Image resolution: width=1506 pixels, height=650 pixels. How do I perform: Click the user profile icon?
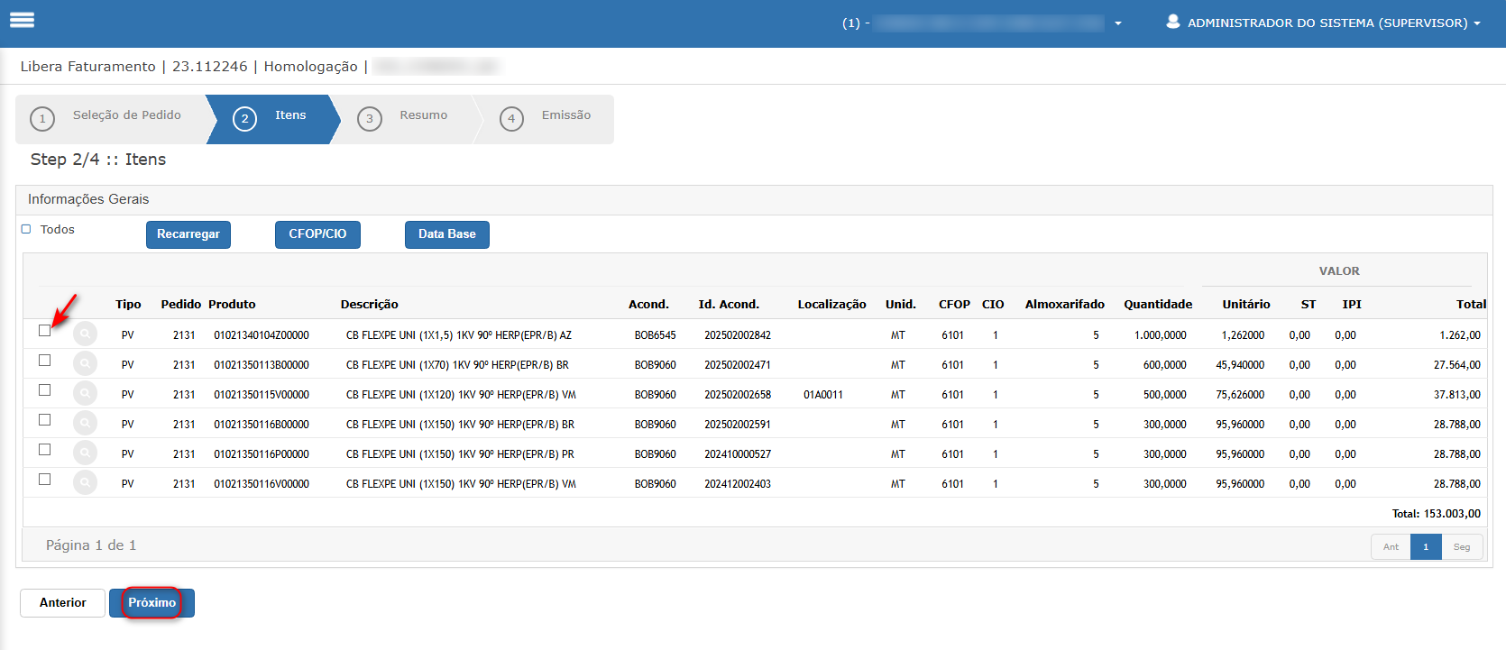tap(1172, 22)
